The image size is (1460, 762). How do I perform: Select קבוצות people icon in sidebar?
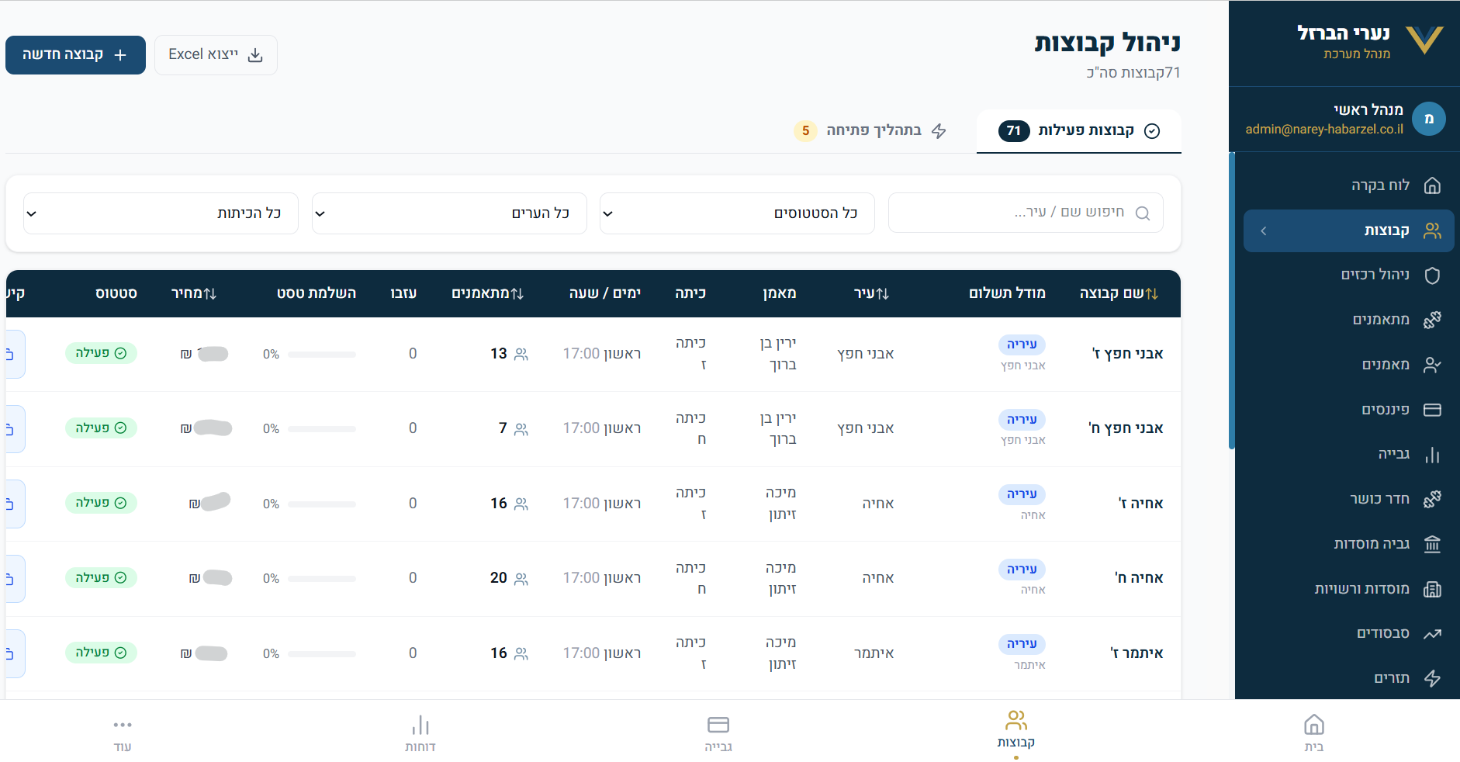pyautogui.click(x=1432, y=230)
